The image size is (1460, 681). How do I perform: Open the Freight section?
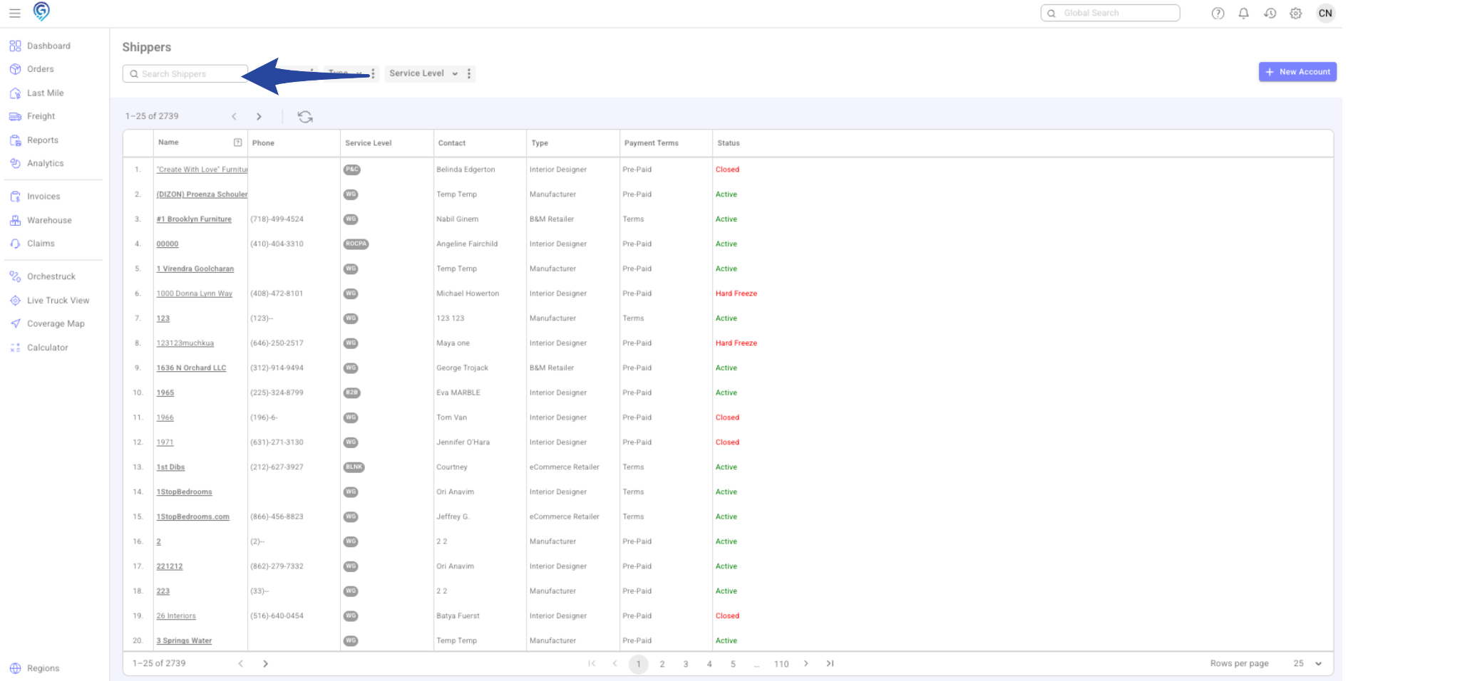41,115
